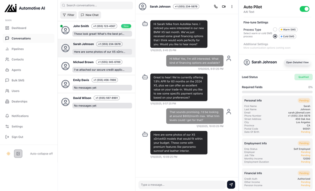The height and width of the screenshot is (191, 315).
Task: Open the Filter options for conversations
Action: pos(68,15)
